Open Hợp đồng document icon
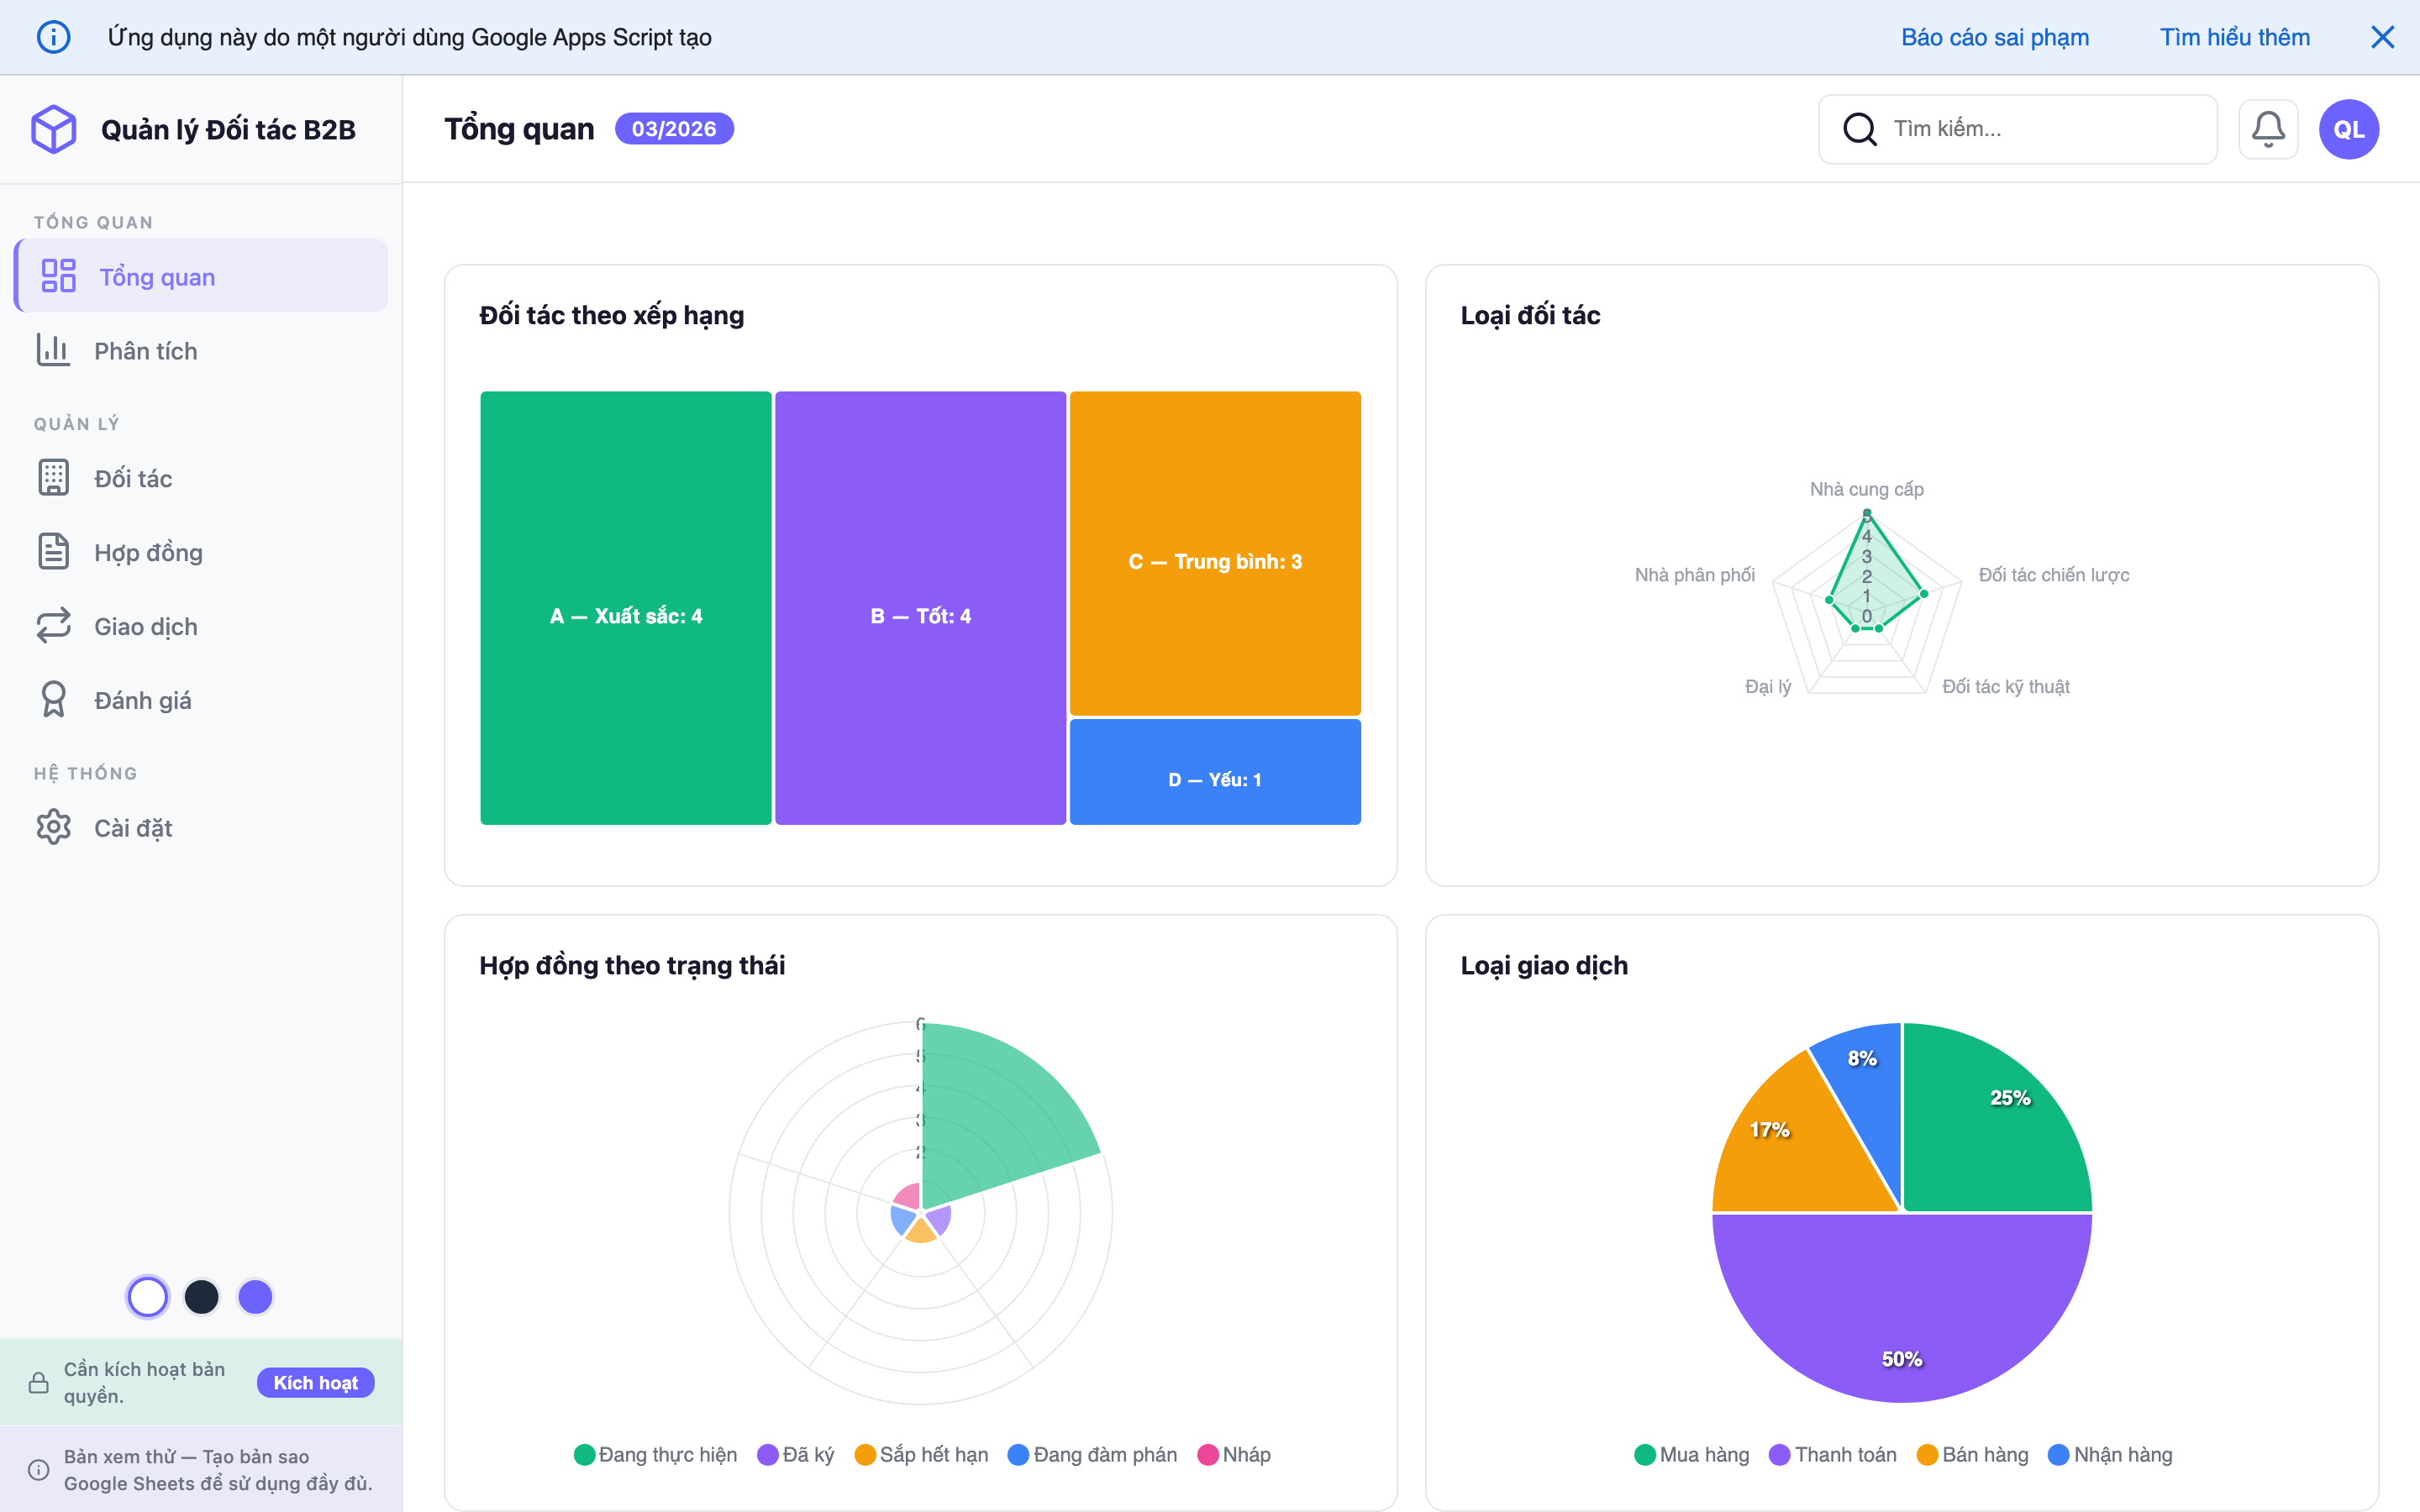 (x=54, y=552)
